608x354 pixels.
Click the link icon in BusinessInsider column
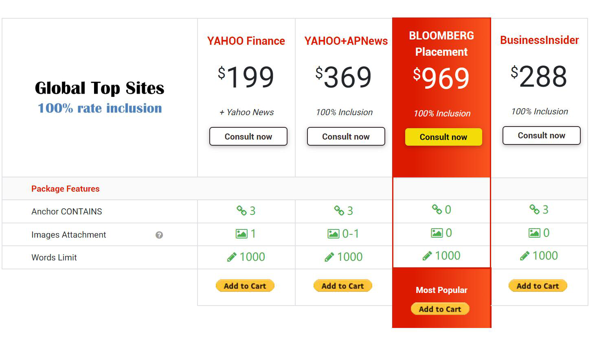(x=534, y=209)
